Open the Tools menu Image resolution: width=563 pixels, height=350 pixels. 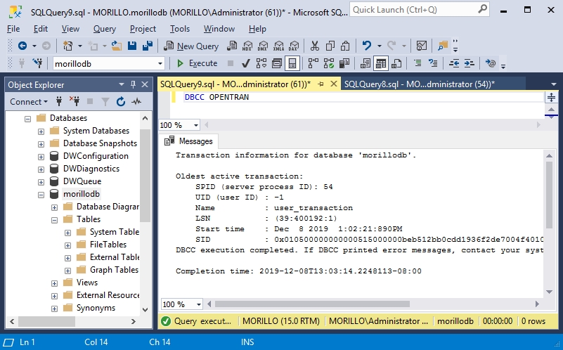tap(179, 29)
